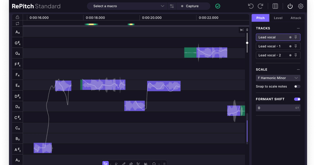Screen dimensions: 316x165
Task: Select the pen nib tool
Action: pyautogui.click(x=131, y=163)
